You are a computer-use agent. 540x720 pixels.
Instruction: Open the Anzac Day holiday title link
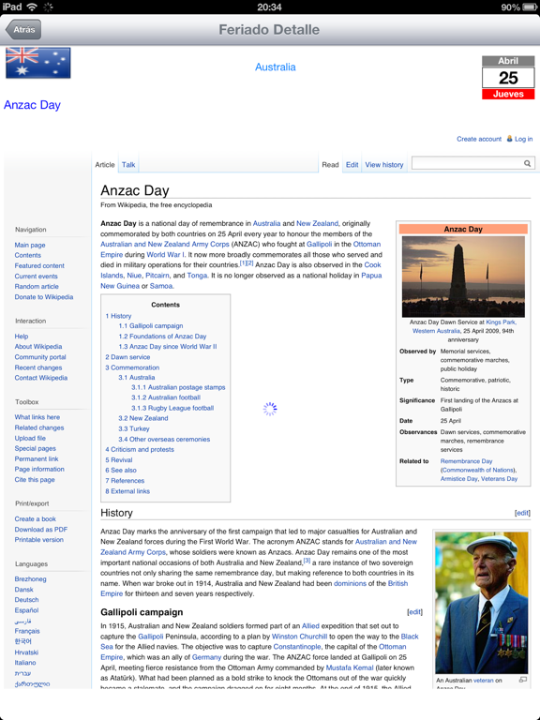(32, 105)
